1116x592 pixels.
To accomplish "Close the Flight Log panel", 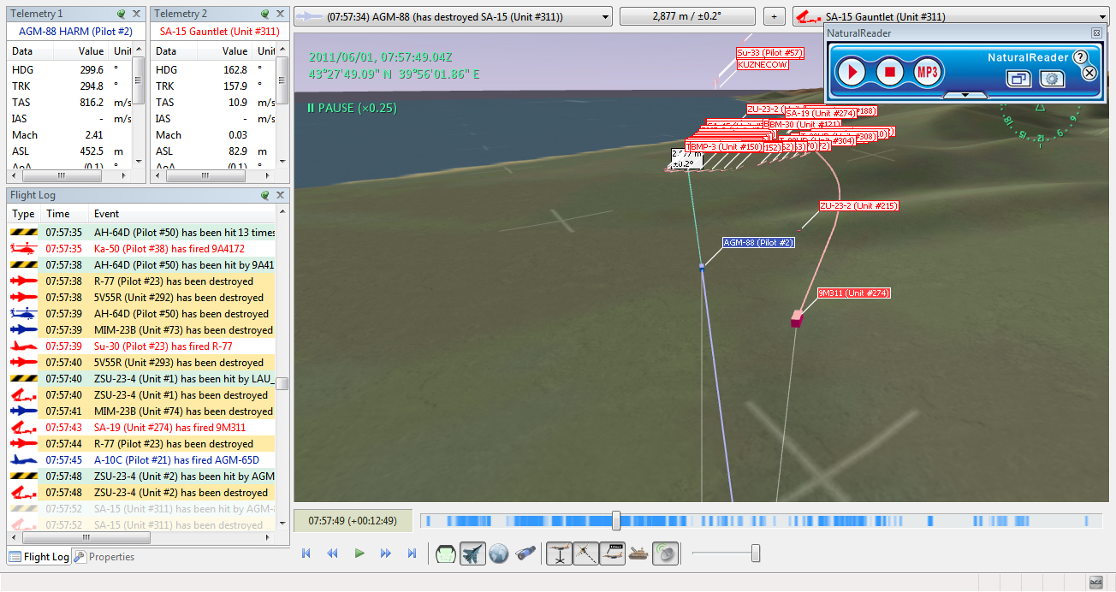I will tap(281, 195).
